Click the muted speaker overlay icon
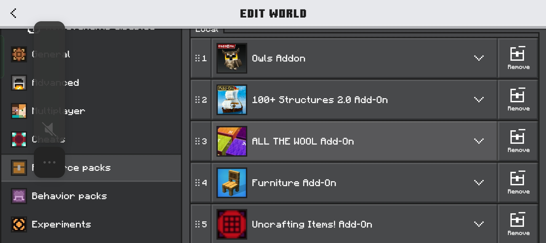 tap(49, 129)
